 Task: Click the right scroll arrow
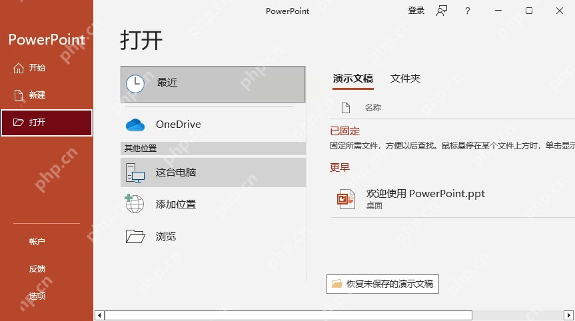tap(568, 315)
